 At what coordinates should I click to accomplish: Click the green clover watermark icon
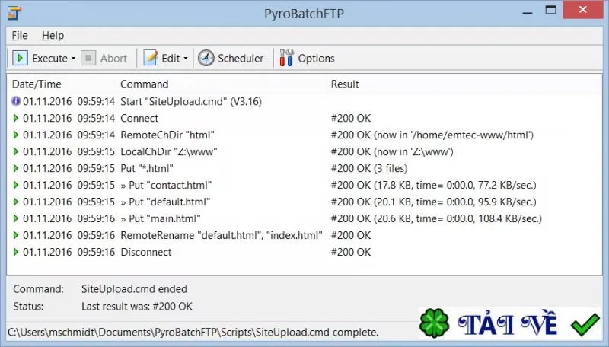[434, 323]
